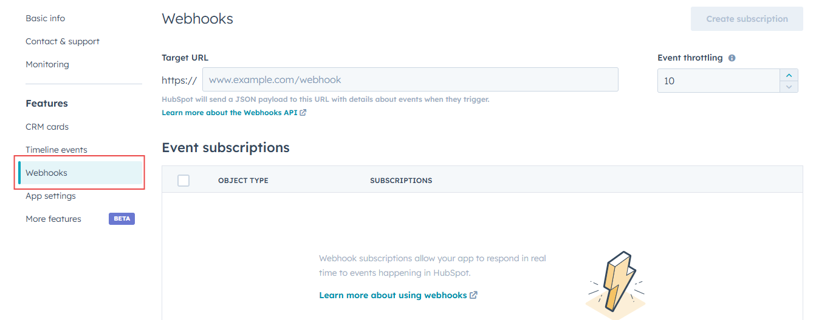
Task: Select Webhooks in the sidebar
Action: (x=80, y=173)
